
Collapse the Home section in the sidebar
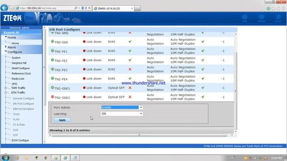point(6,37)
